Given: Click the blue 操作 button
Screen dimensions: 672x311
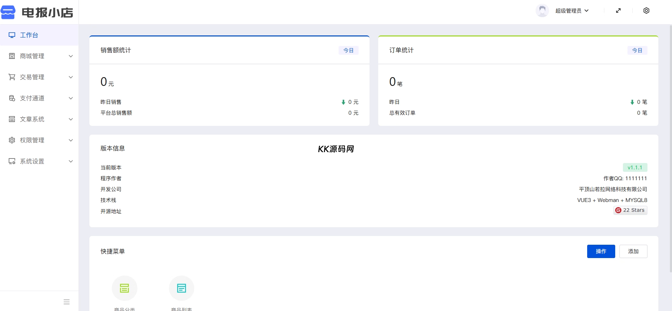Looking at the screenshot, I should click(601, 251).
